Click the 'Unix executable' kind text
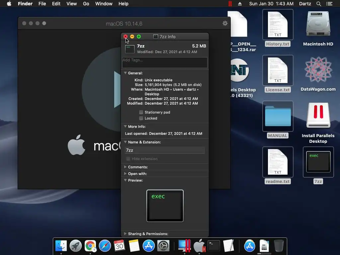Screen dimensions: 340x255 pyautogui.click(x=158, y=80)
